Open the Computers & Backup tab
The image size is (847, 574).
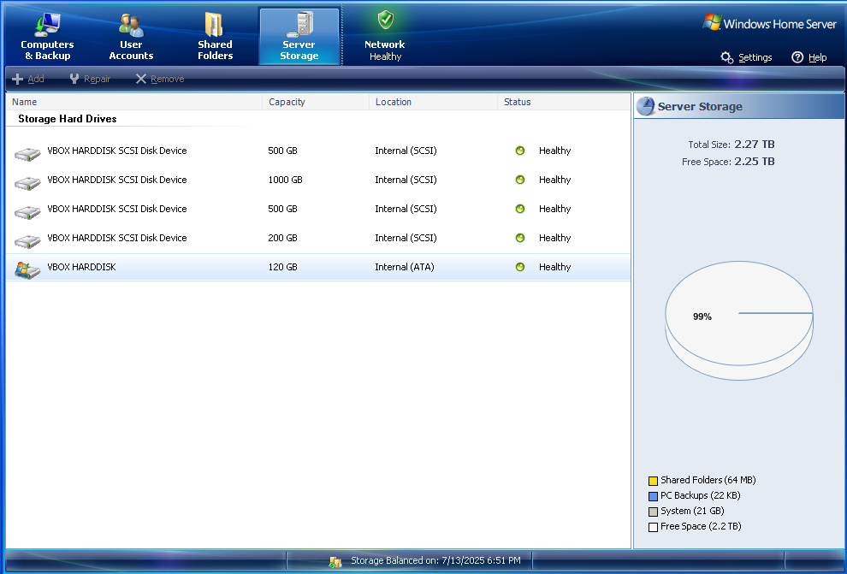tap(48, 37)
